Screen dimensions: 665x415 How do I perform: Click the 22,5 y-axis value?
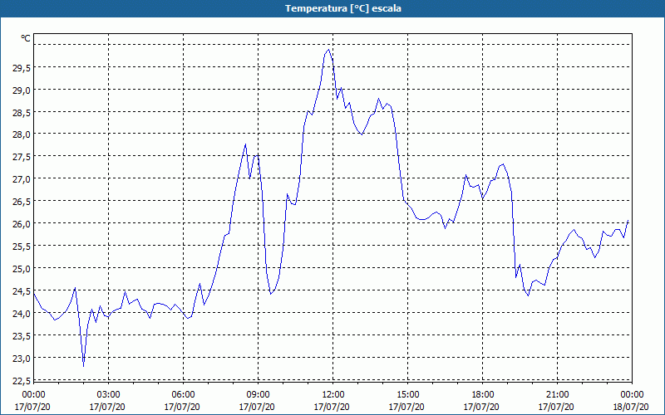click(21, 381)
